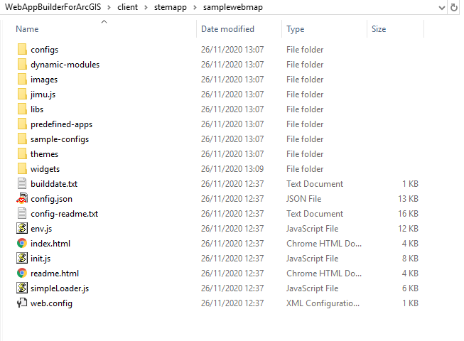This screenshot has width=464, height=341.
Task: Click the sample-configs folder icon
Action: pos(22,139)
